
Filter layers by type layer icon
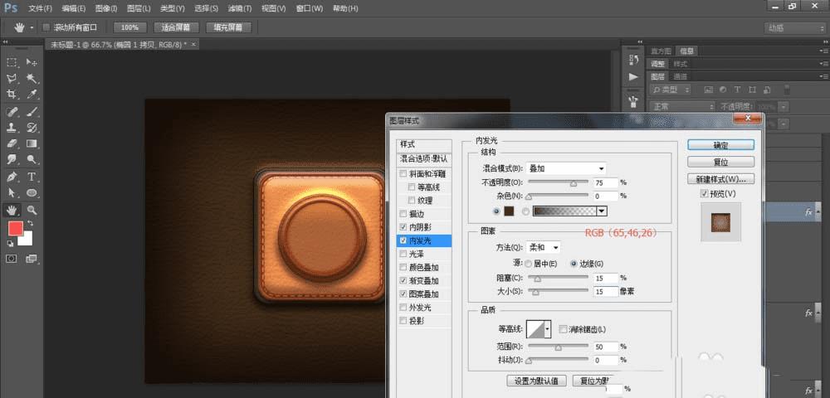tap(737, 90)
